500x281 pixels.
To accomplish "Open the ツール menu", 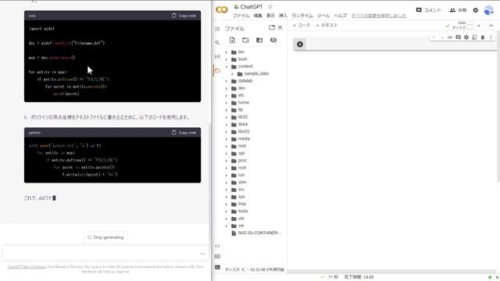I will click(323, 16).
